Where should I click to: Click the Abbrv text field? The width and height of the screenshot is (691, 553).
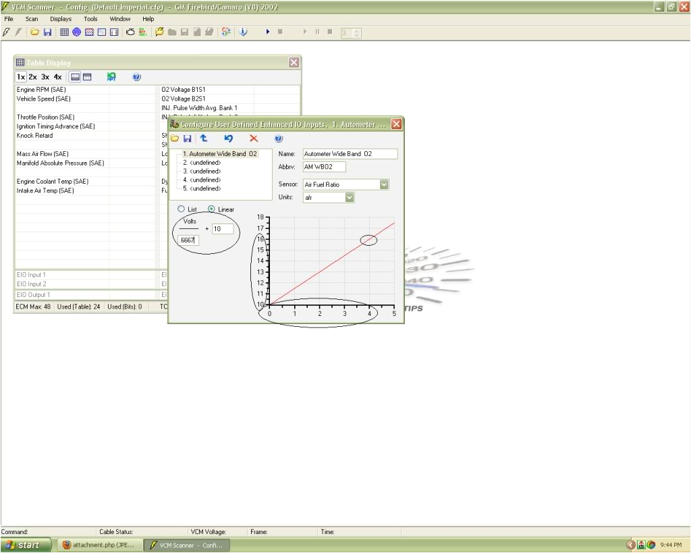coord(324,167)
